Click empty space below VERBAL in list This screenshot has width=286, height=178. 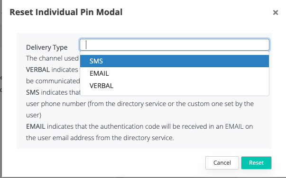point(175,94)
